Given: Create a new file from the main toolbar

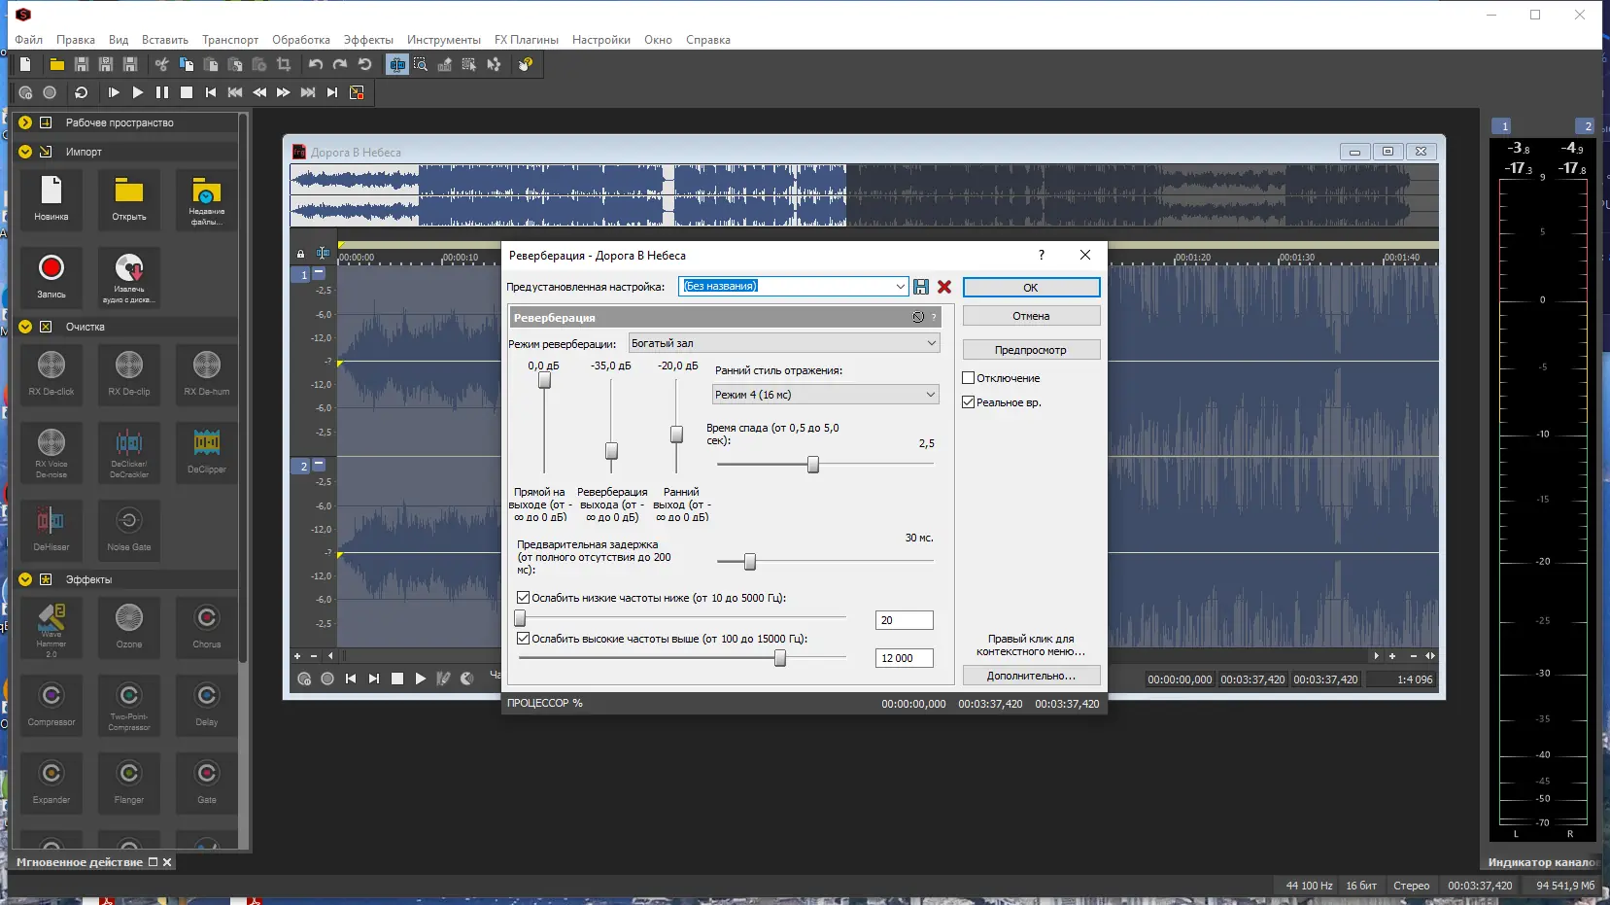Looking at the screenshot, I should [25, 64].
